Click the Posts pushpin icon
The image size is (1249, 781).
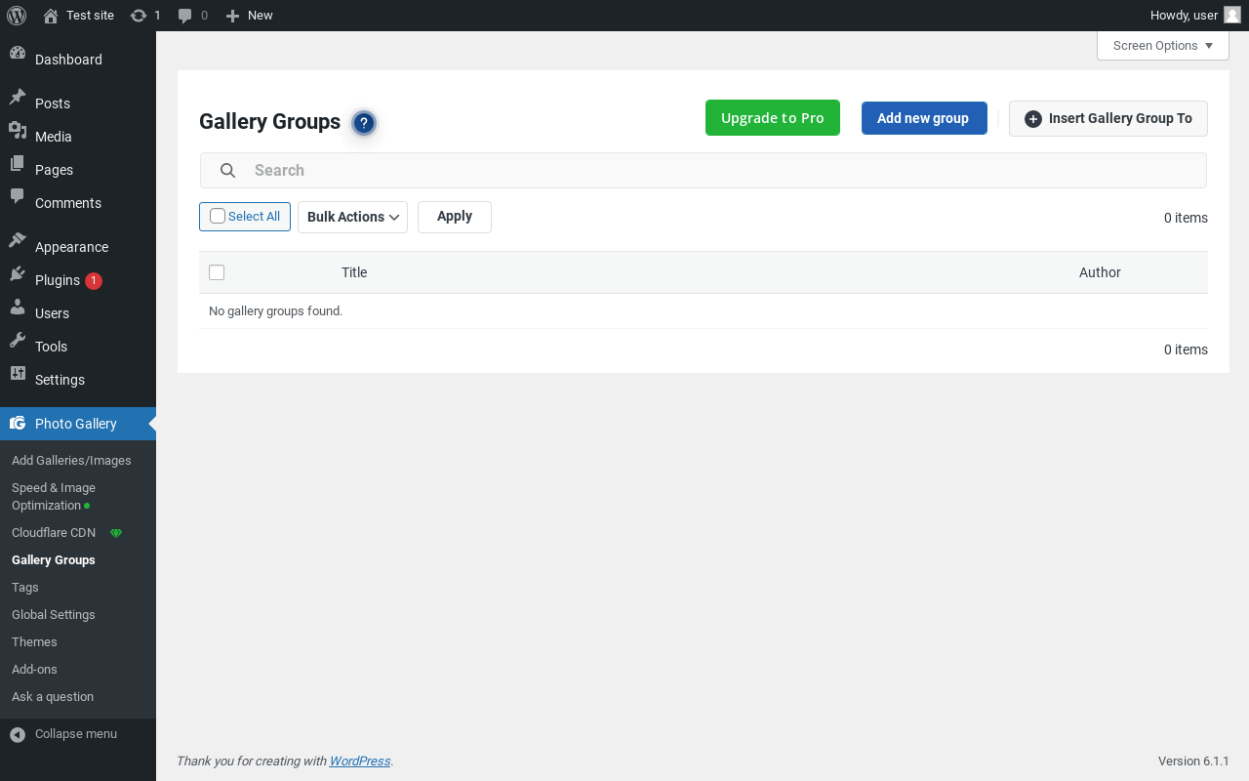pyautogui.click(x=18, y=97)
